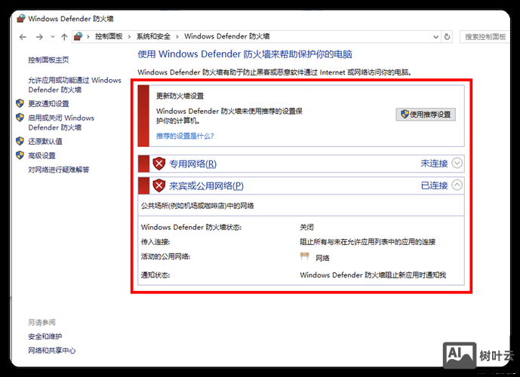Go back with the left arrow
520x377 pixels.
(23, 37)
